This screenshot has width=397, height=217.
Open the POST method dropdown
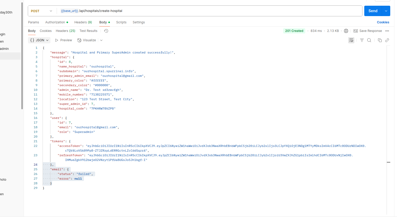42,11
